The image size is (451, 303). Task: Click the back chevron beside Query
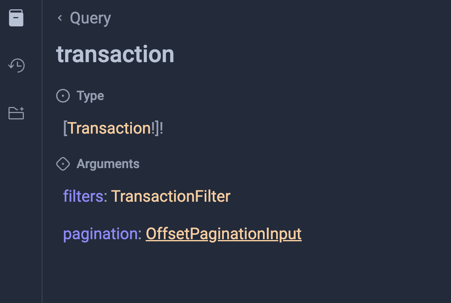coord(60,18)
